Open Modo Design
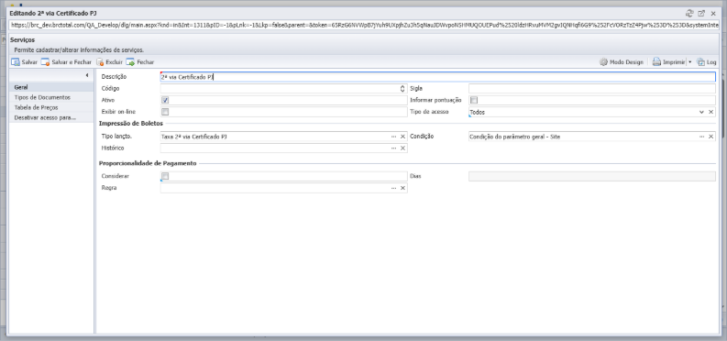727x341 pixels. coord(622,62)
